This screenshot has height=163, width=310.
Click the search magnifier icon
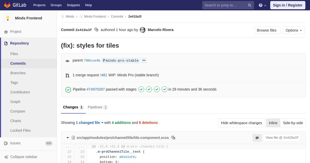pos(250,5)
